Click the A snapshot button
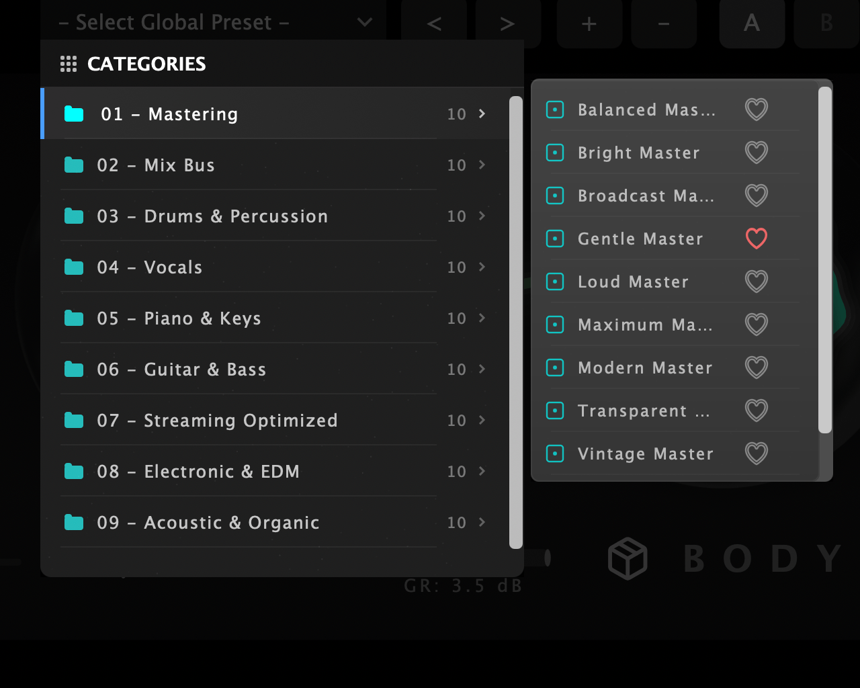Viewport: 860px width, 688px height. click(x=752, y=24)
